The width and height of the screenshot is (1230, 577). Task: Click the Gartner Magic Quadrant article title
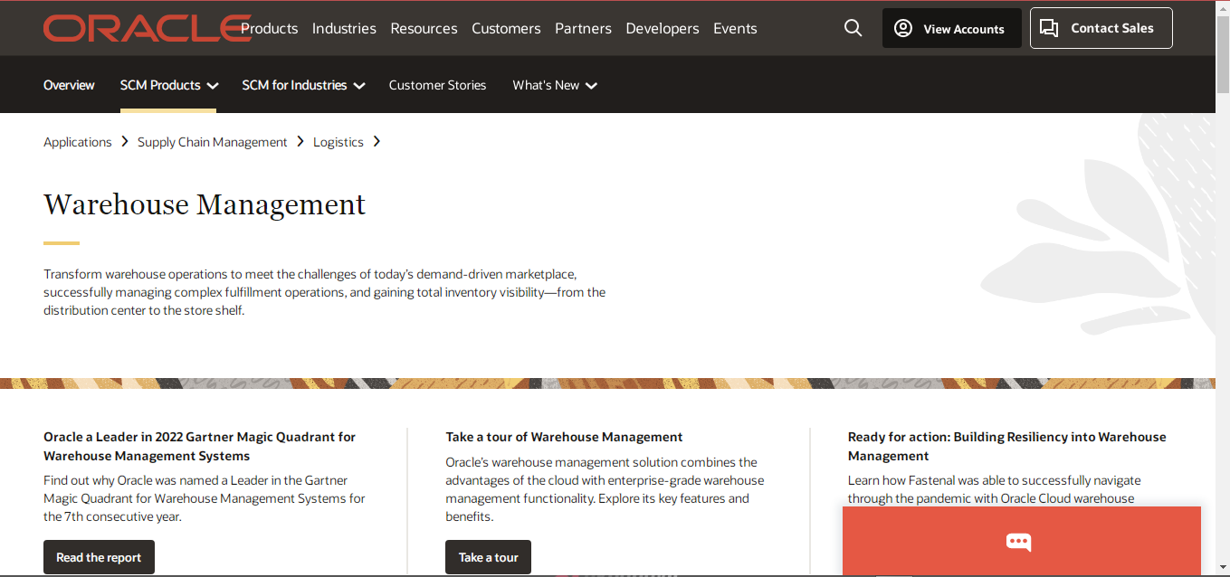pyautogui.click(x=199, y=446)
